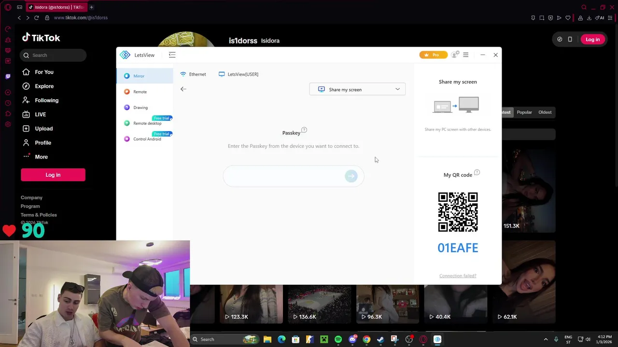Open the video with 123.3K views
Image resolution: width=618 pixels, height=347 pixels.
coord(251,304)
